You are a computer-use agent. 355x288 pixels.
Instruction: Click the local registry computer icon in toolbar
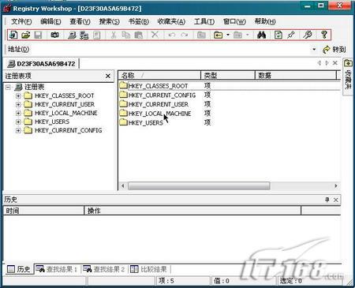72,35
